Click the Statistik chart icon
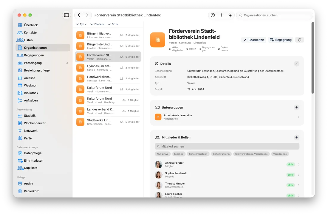 tap(20, 116)
